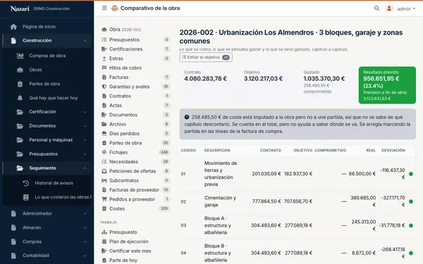Click the people icon for Subcontratos

tap(104, 180)
